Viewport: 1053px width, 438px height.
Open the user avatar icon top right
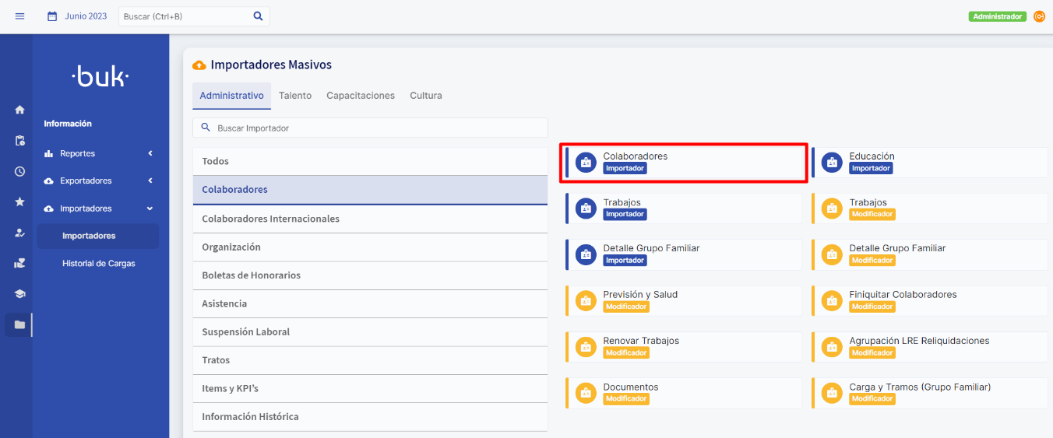[1039, 16]
